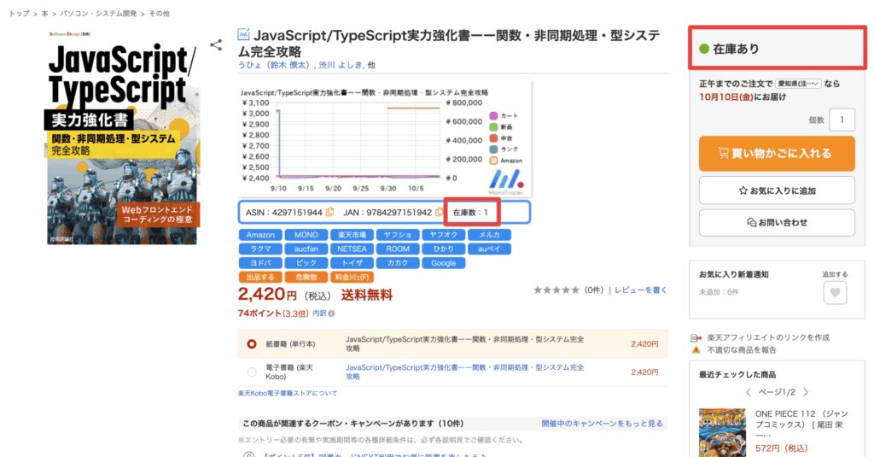Toggle the カート pink legend swatch in chart
Image resolution: width=874 pixels, height=457 pixels.
(x=493, y=115)
